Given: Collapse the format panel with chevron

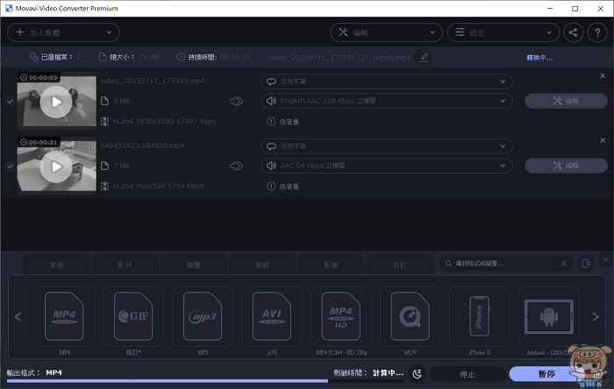Looking at the screenshot, I should pos(606,259).
